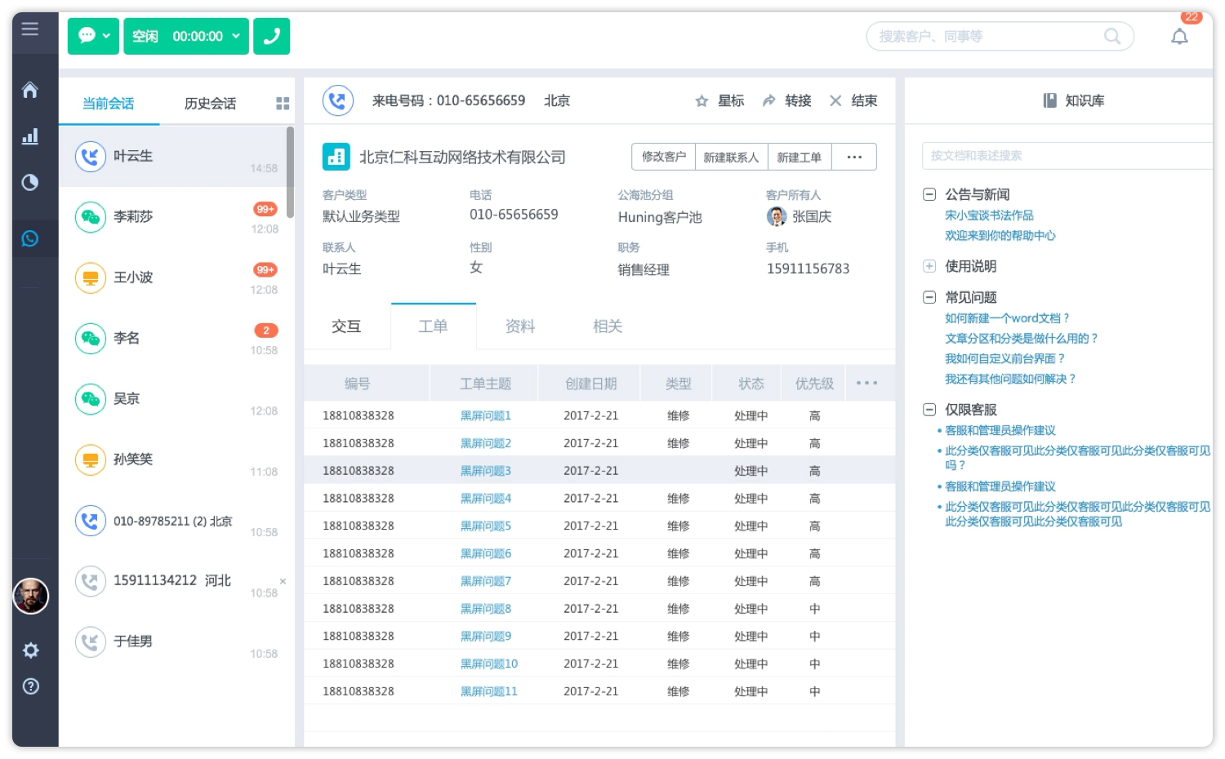
Task: Click the 知识库 book icon
Action: pyautogui.click(x=1050, y=100)
